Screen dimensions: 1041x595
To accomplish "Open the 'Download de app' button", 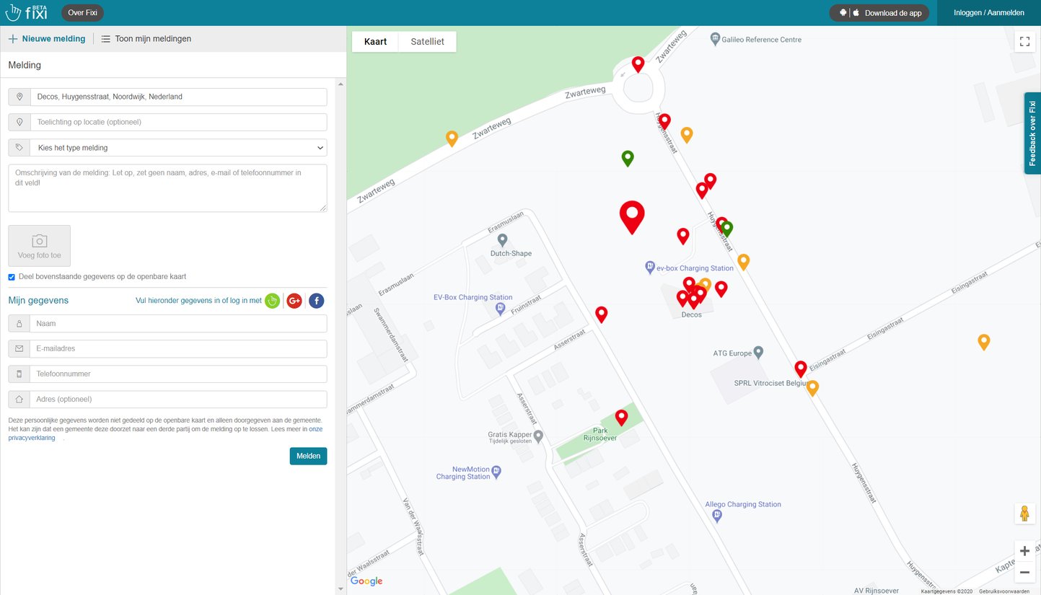I will (879, 13).
